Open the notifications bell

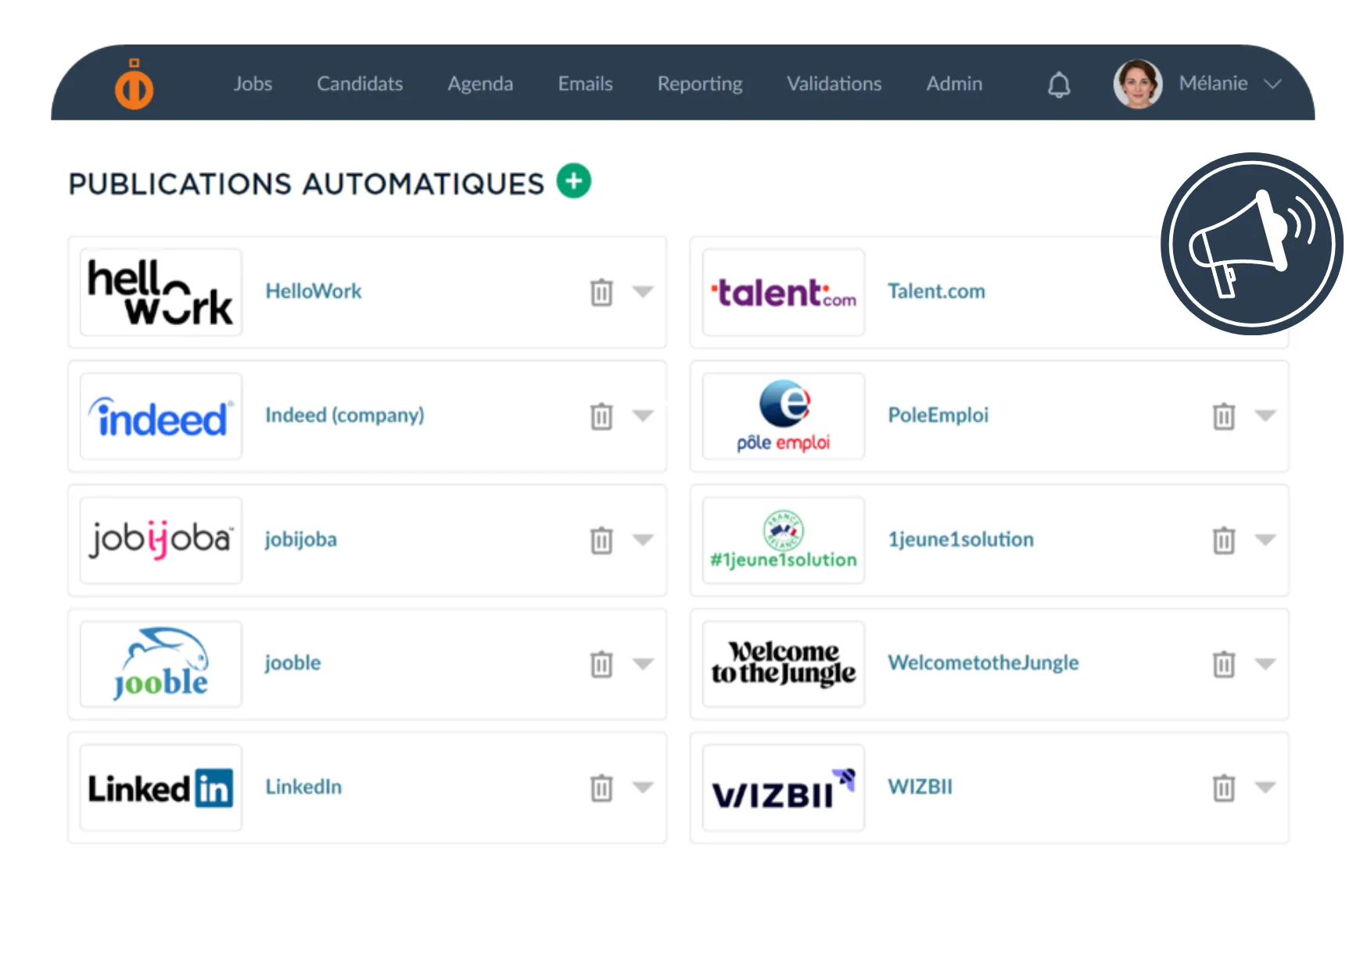[1059, 84]
